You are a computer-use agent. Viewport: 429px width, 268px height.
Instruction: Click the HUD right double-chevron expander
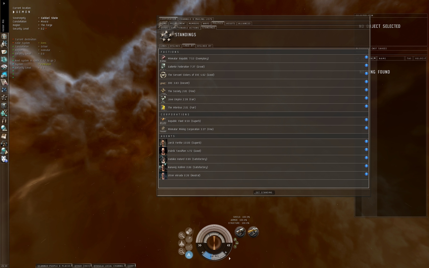229,245
